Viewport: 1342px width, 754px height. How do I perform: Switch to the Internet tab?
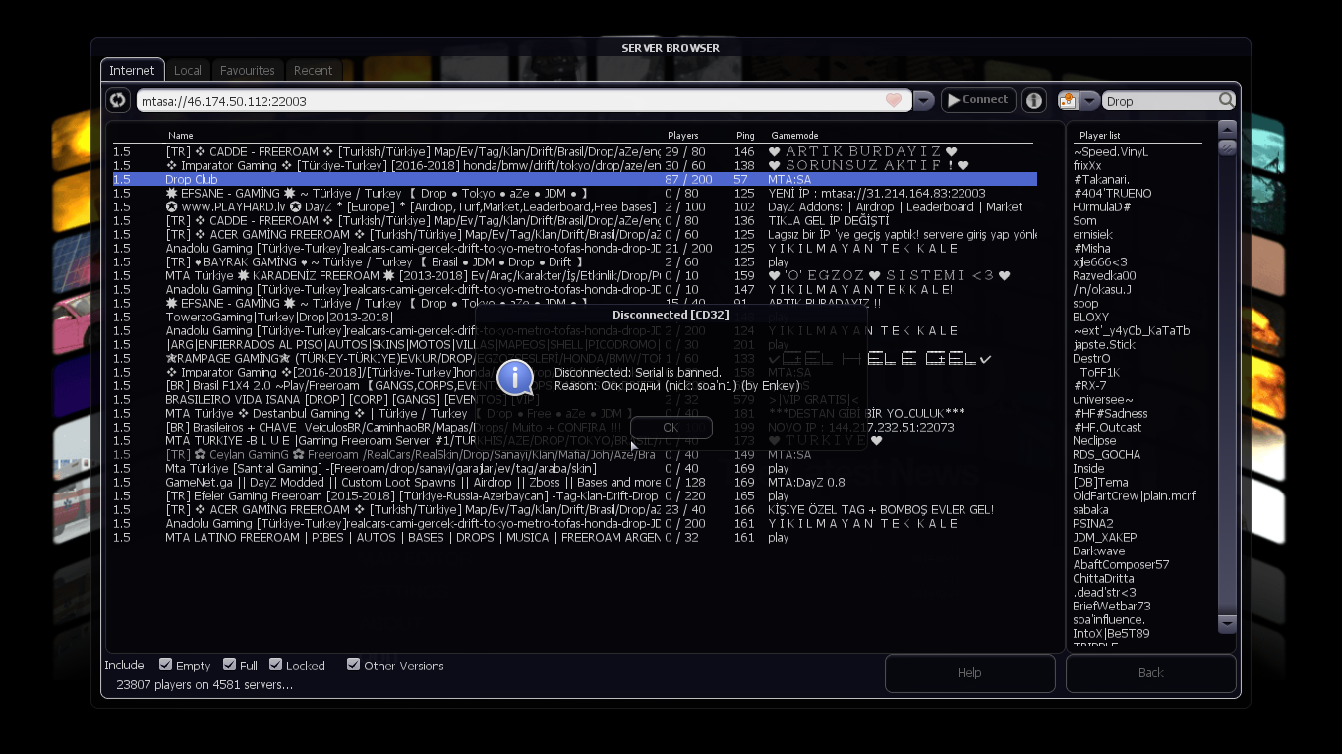tap(132, 70)
